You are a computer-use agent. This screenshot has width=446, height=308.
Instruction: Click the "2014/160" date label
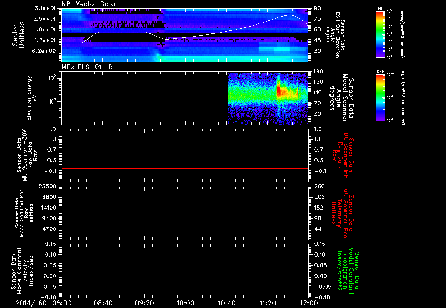31,303
